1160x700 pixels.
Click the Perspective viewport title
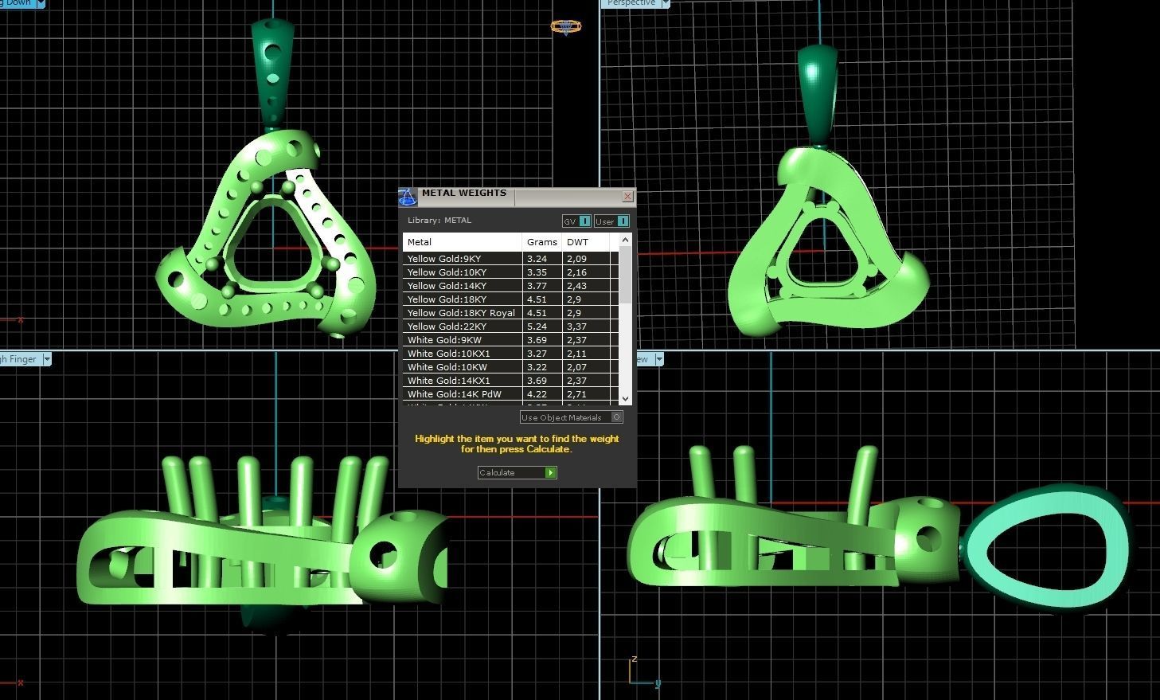pyautogui.click(x=631, y=3)
